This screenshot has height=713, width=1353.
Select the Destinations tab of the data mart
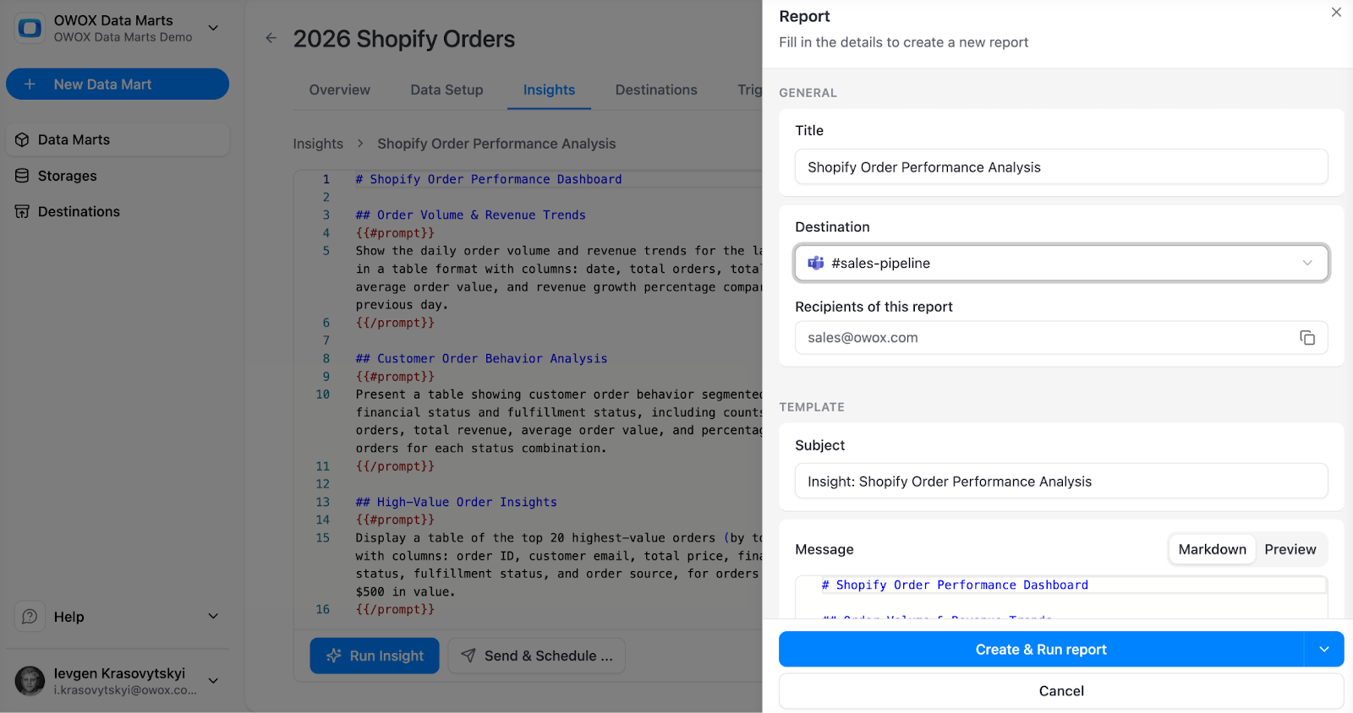point(655,90)
